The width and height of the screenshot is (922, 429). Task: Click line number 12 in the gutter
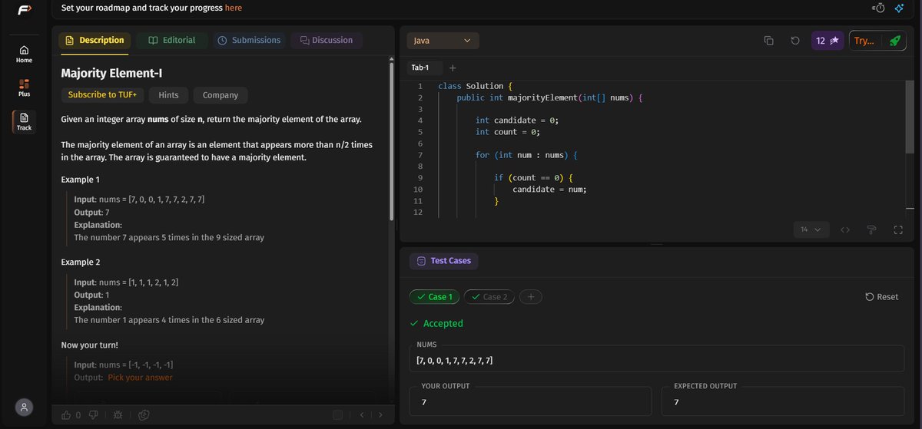pyautogui.click(x=418, y=212)
